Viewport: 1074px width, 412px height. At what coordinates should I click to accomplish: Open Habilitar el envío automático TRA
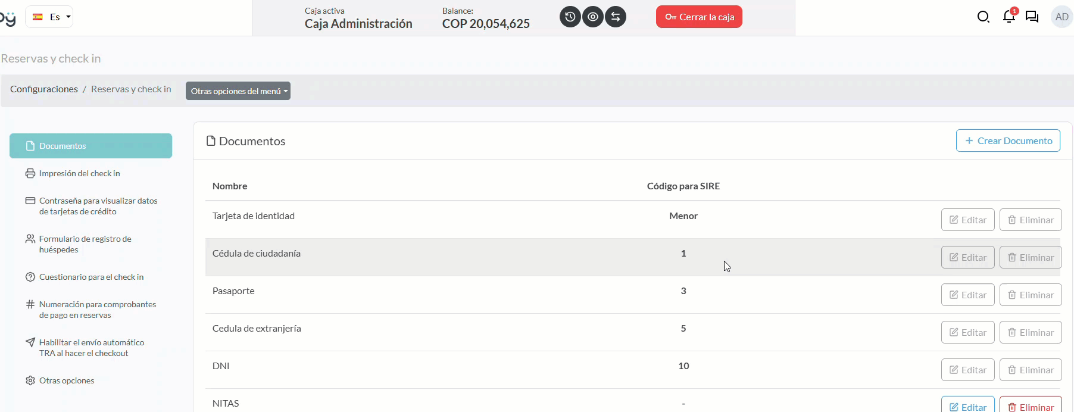pyautogui.click(x=90, y=348)
